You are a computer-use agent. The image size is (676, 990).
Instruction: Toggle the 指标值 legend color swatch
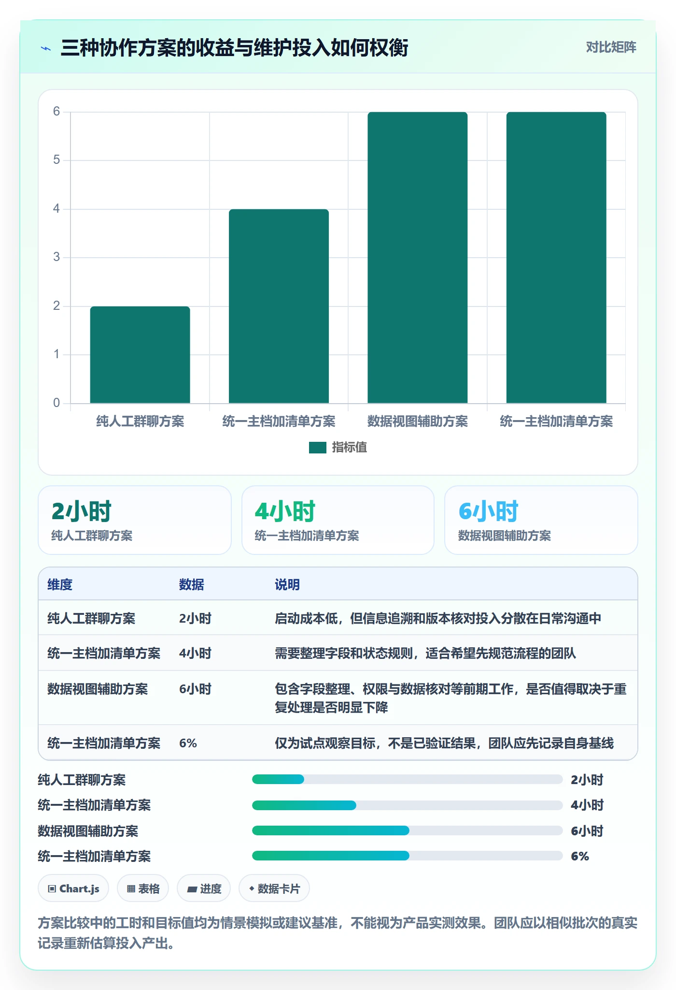click(318, 448)
